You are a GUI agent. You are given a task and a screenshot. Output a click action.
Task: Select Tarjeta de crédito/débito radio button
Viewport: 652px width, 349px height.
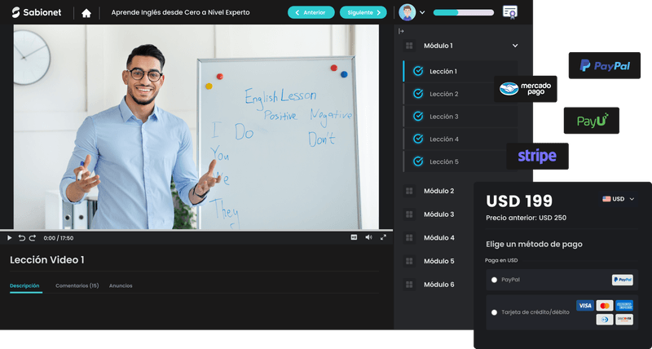coord(494,312)
